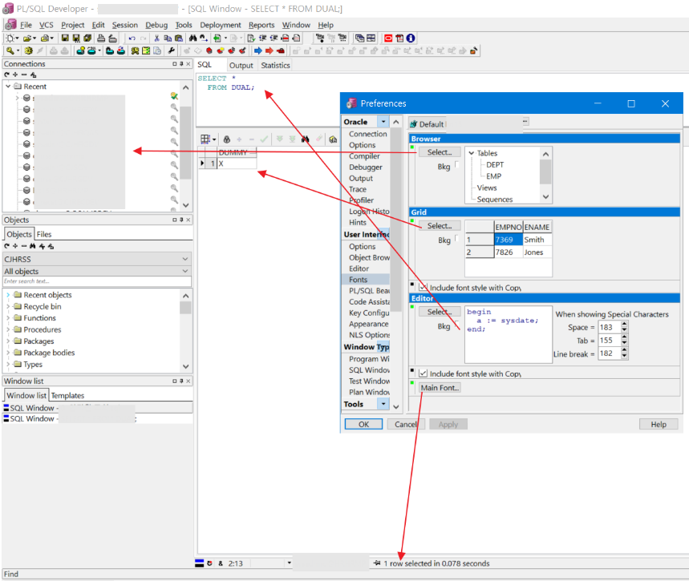Click the Undo arrow icon
This screenshot has width=689, height=581.
point(132,38)
